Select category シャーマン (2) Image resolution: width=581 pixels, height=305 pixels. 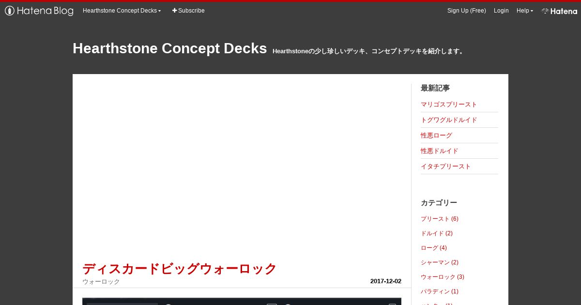pos(439,262)
